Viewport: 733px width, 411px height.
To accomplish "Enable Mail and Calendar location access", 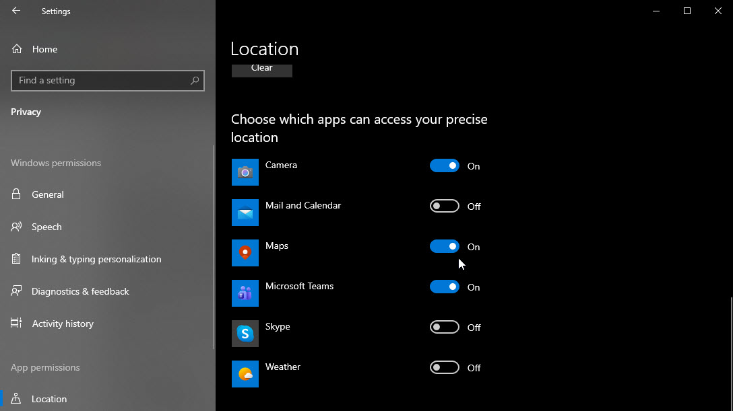I will click(x=444, y=206).
